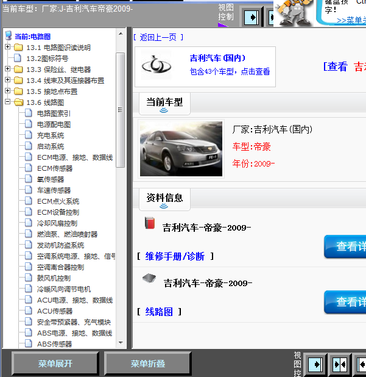
Task: Open 发动机防盗系统 diagram
Action: (x=60, y=245)
